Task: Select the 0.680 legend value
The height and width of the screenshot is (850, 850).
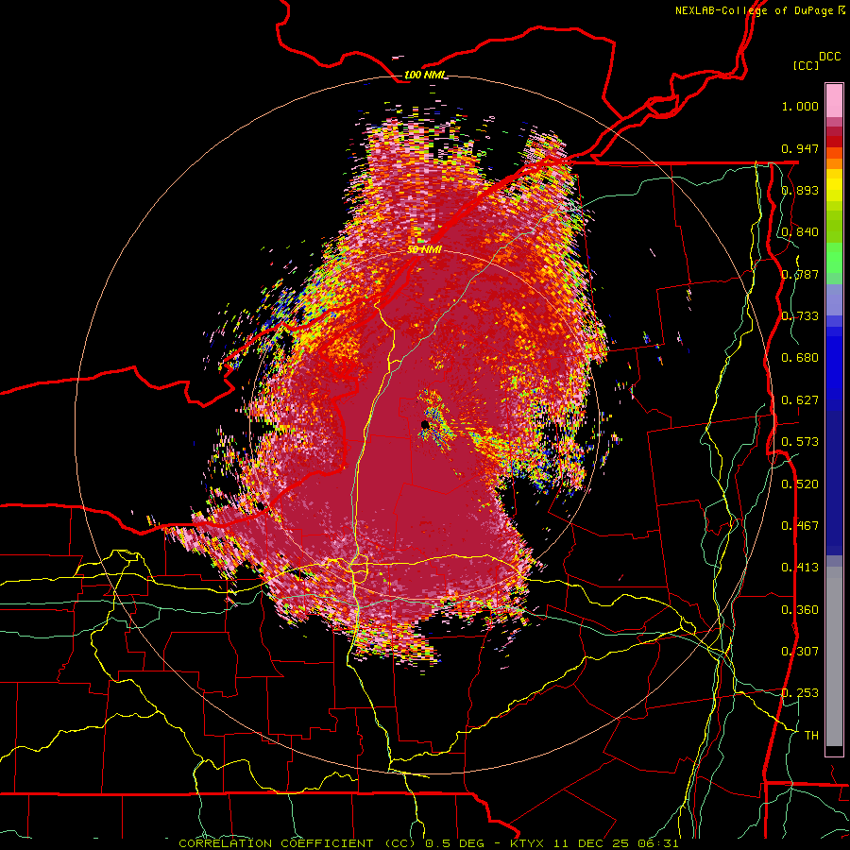Action: (x=800, y=358)
